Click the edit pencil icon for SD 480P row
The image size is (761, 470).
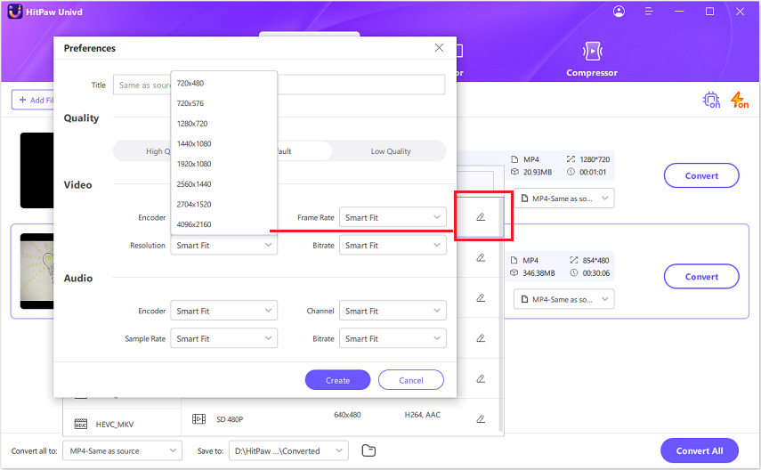click(481, 418)
